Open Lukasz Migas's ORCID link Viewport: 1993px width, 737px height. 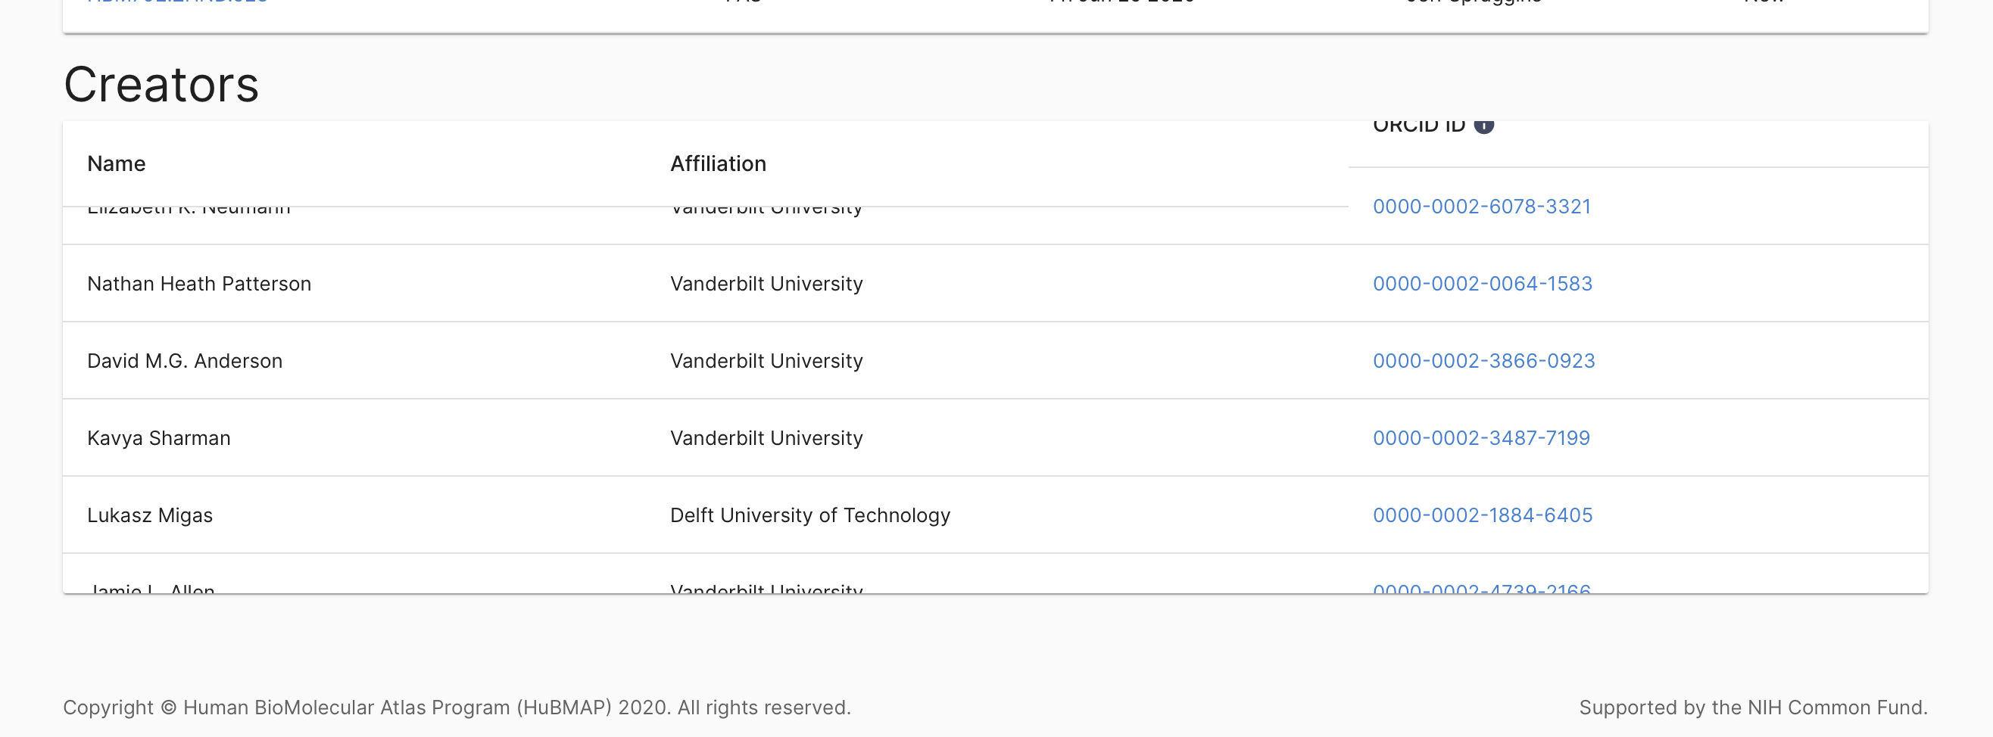click(x=1480, y=515)
